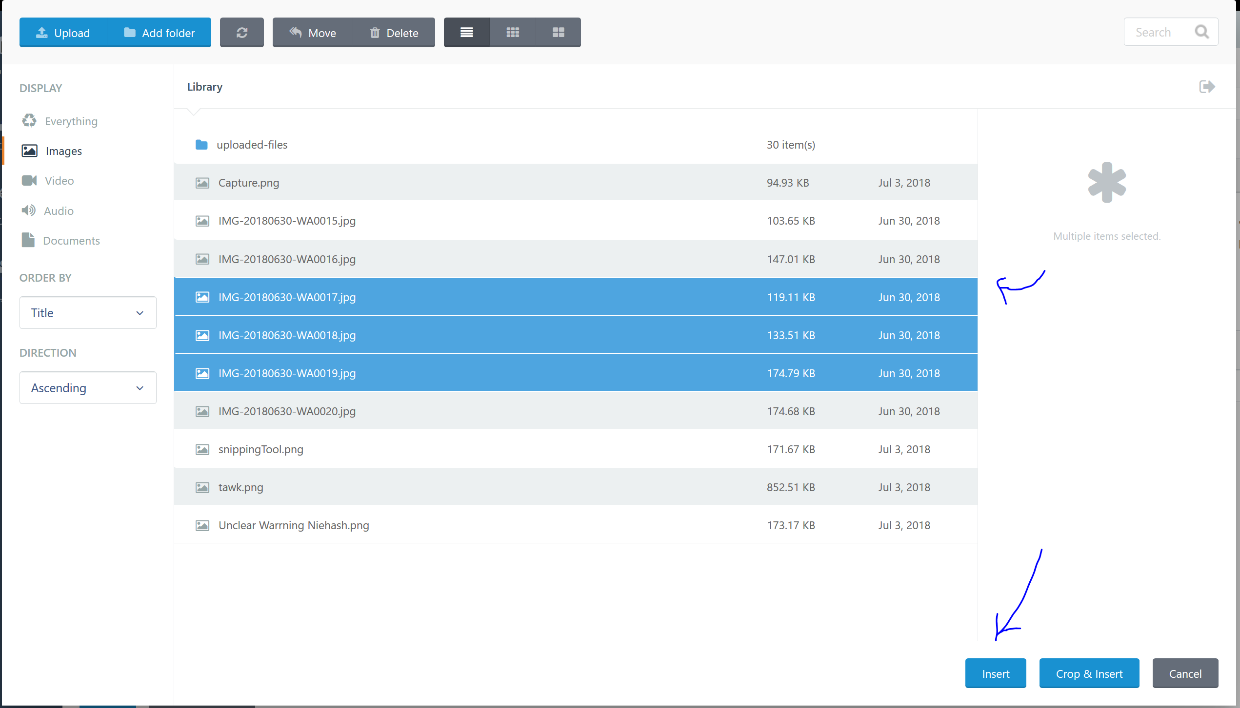Show Everything in display filter
Screen dimensions: 1240x708
(x=71, y=121)
